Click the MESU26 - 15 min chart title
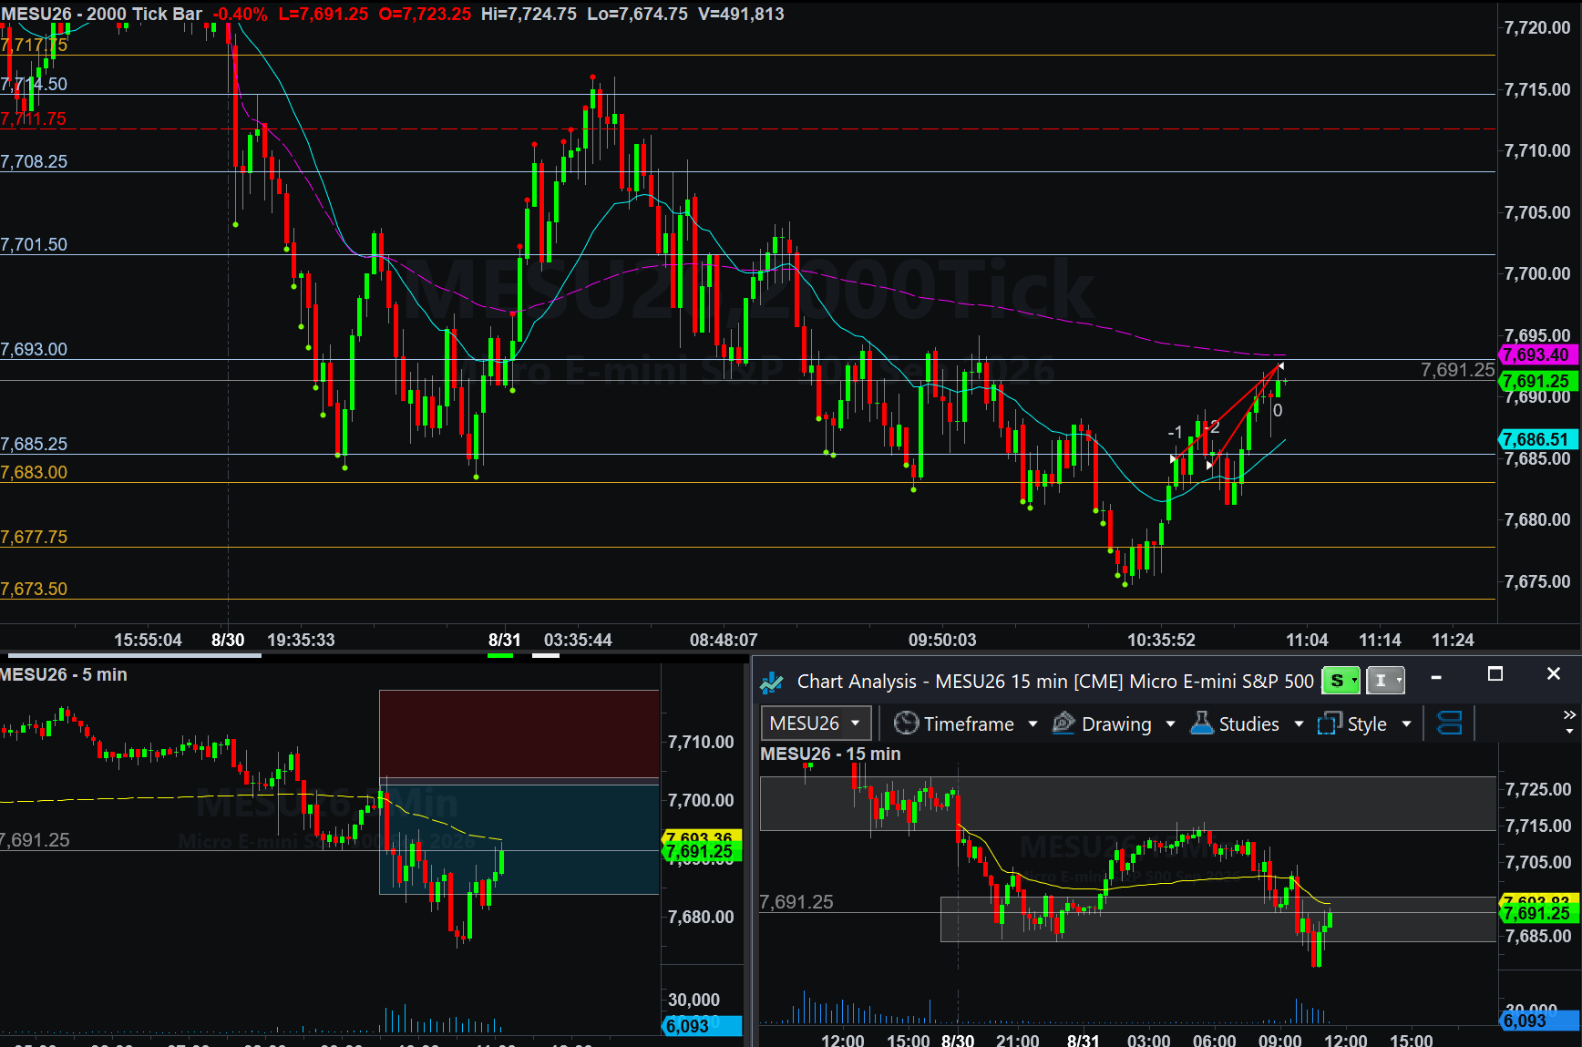The height and width of the screenshot is (1047, 1582). pos(830,754)
